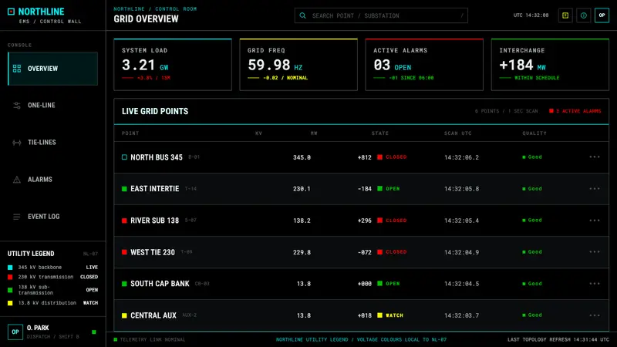Click the SOUTH CAP BANK point name

coord(160,284)
